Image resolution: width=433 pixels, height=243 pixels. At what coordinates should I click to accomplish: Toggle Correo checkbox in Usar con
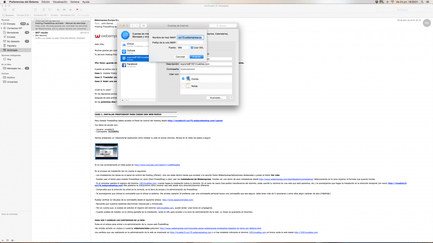pos(183,79)
